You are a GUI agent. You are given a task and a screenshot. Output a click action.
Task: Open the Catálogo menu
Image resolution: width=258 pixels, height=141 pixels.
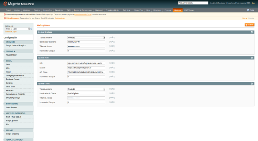click(x=26, y=10)
